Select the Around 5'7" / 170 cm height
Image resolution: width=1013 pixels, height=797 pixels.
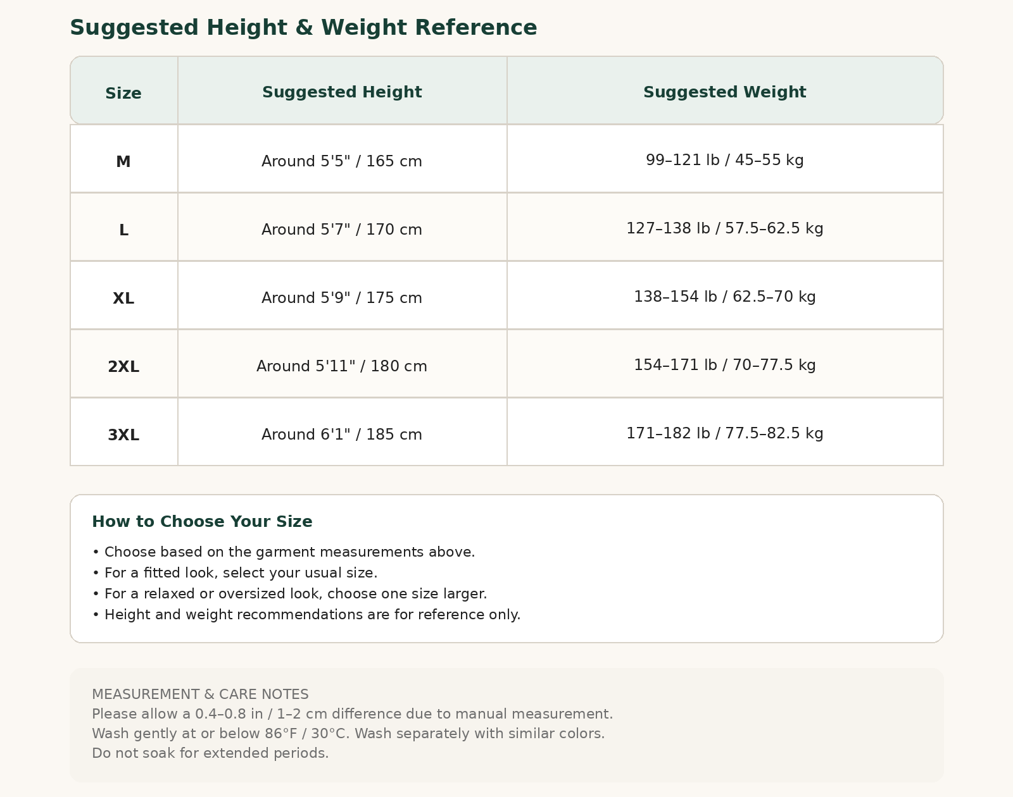342,230
